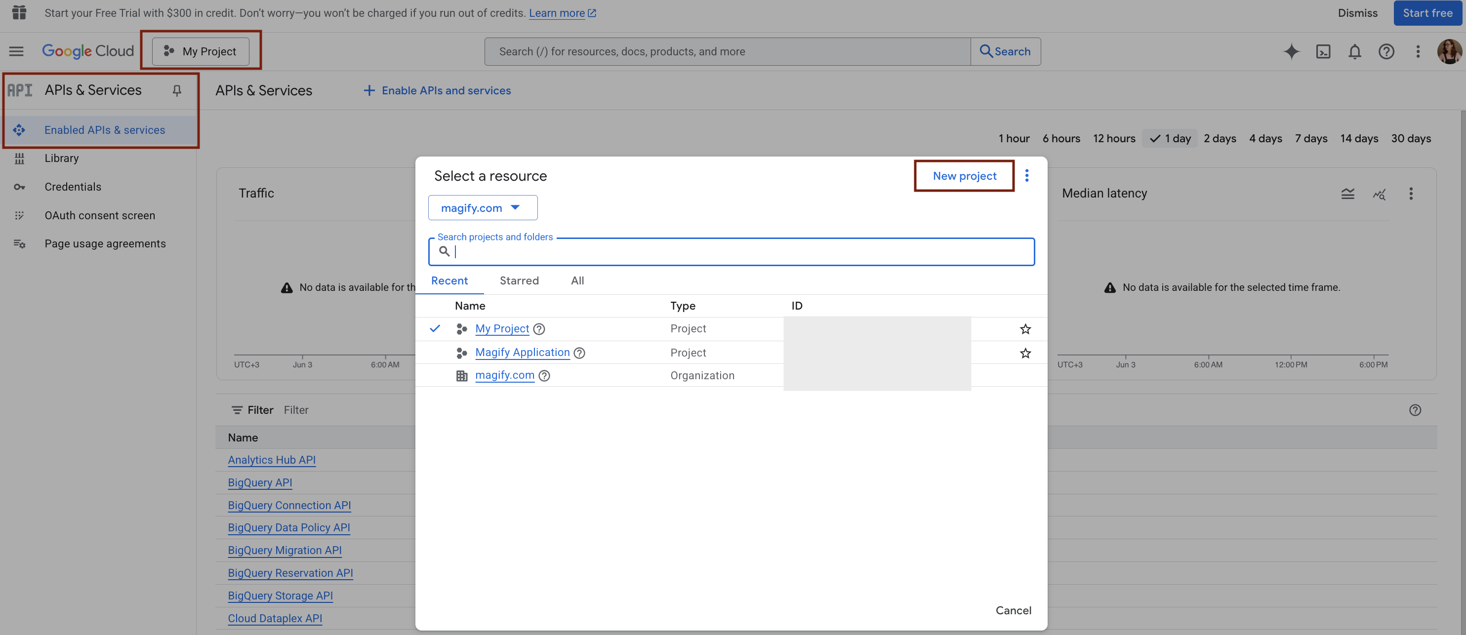
Task: Open the help question mark menu
Action: pyautogui.click(x=1386, y=51)
